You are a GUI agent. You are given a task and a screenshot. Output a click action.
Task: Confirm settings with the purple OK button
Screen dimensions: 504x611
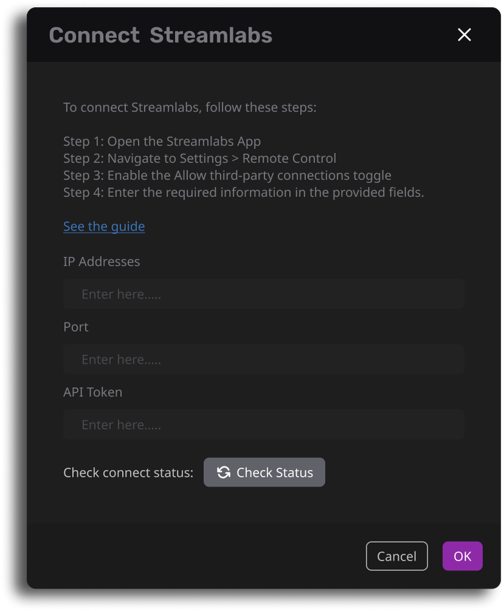(x=462, y=556)
